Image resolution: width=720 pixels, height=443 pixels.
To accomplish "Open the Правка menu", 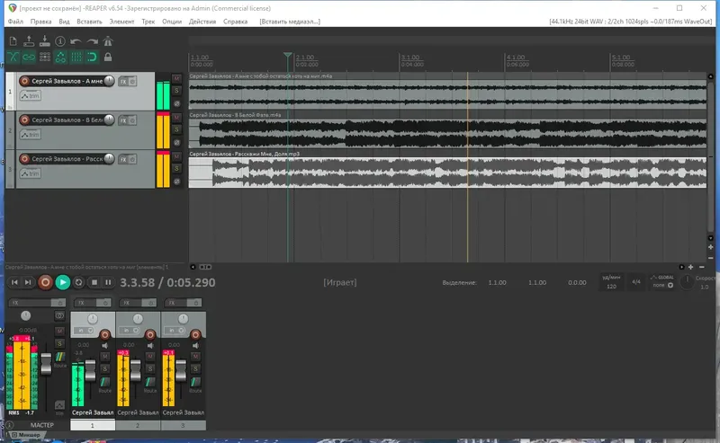I will point(40,22).
